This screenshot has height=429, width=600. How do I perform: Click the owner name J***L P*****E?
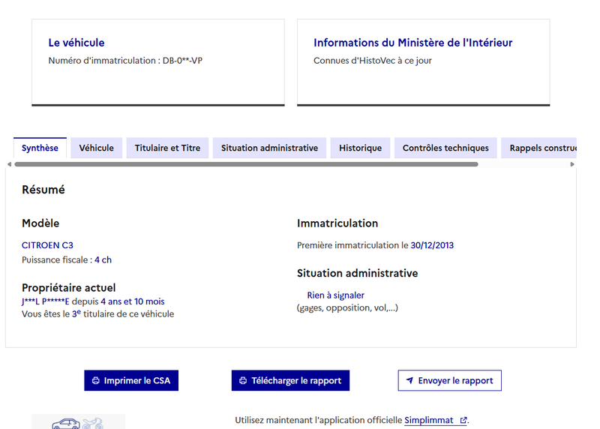tap(46, 301)
